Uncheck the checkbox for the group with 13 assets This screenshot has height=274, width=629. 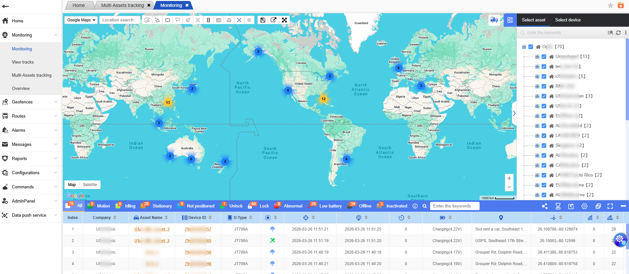coord(544,57)
